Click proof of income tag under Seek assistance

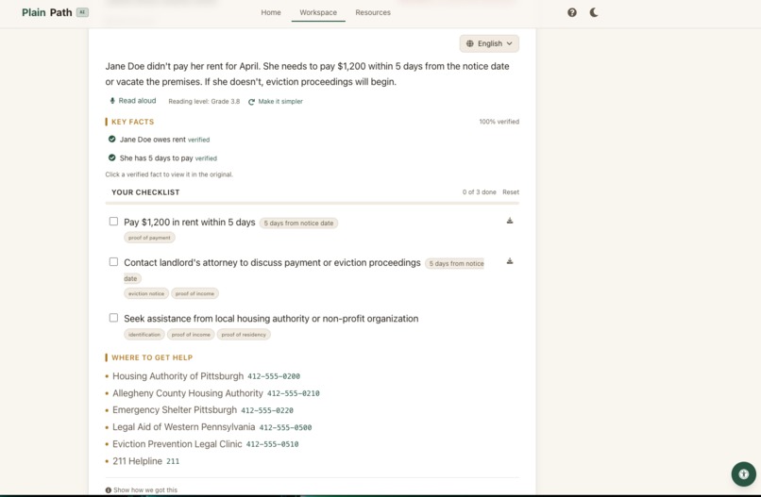click(191, 335)
